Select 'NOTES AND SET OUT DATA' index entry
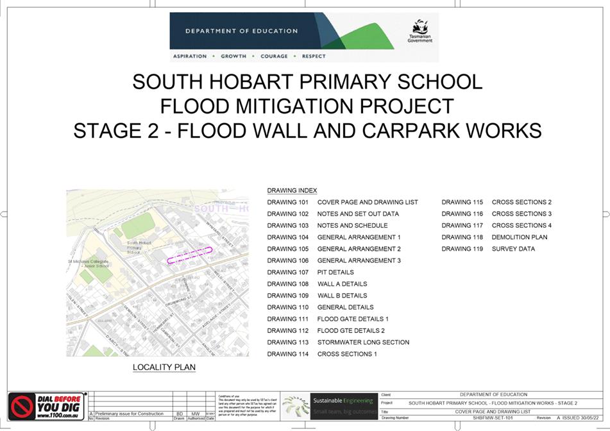610x431 pixels. [358, 214]
